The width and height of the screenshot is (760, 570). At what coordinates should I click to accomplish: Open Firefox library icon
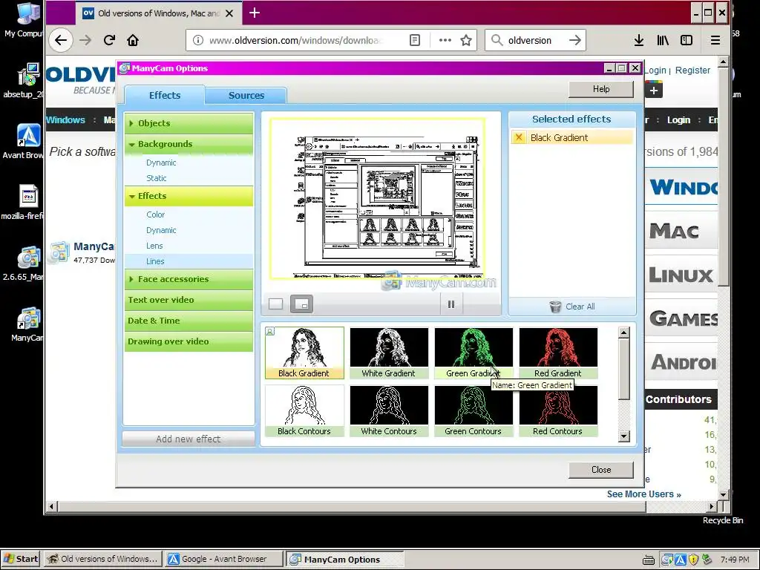pyautogui.click(x=663, y=40)
